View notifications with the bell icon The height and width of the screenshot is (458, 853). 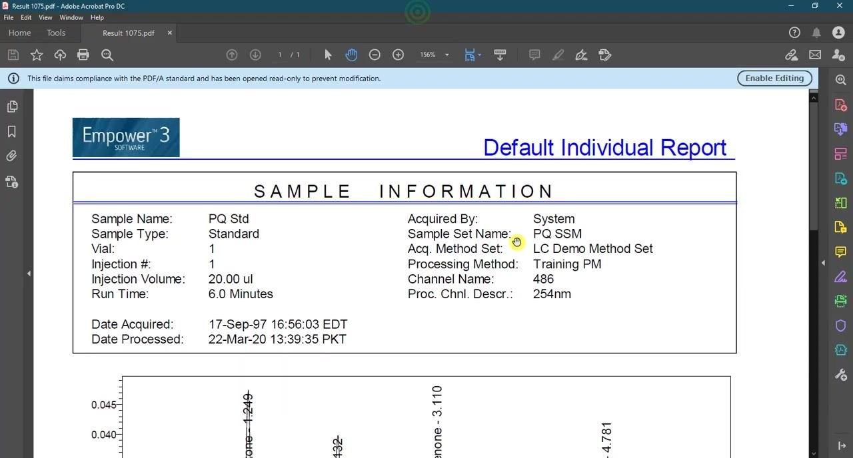pyautogui.click(x=816, y=33)
